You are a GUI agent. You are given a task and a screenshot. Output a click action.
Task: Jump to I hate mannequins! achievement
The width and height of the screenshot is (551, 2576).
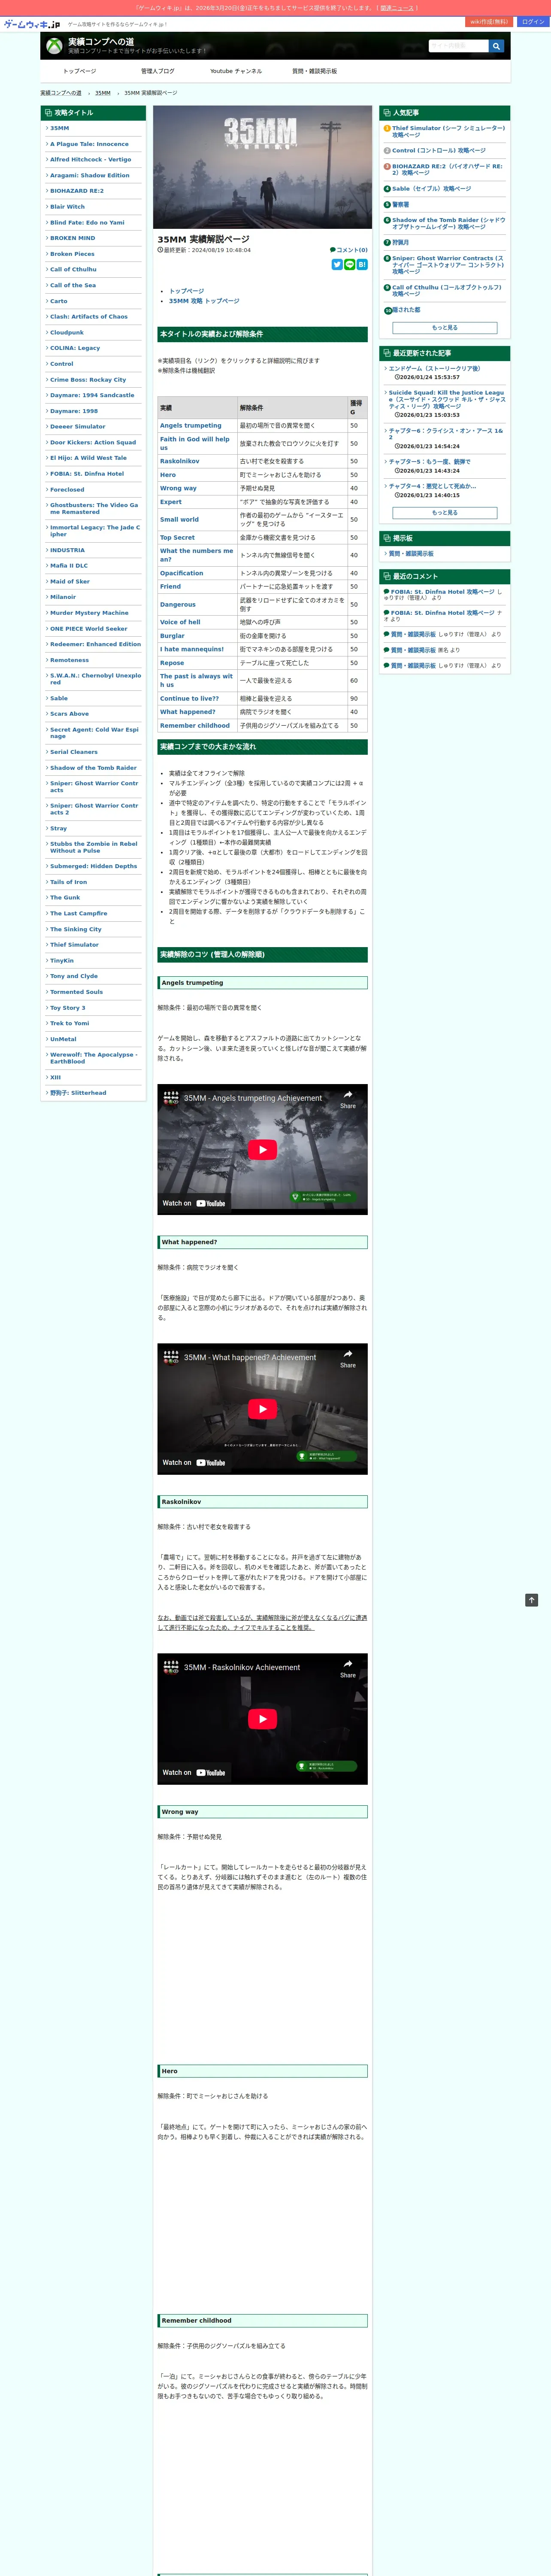pos(192,649)
